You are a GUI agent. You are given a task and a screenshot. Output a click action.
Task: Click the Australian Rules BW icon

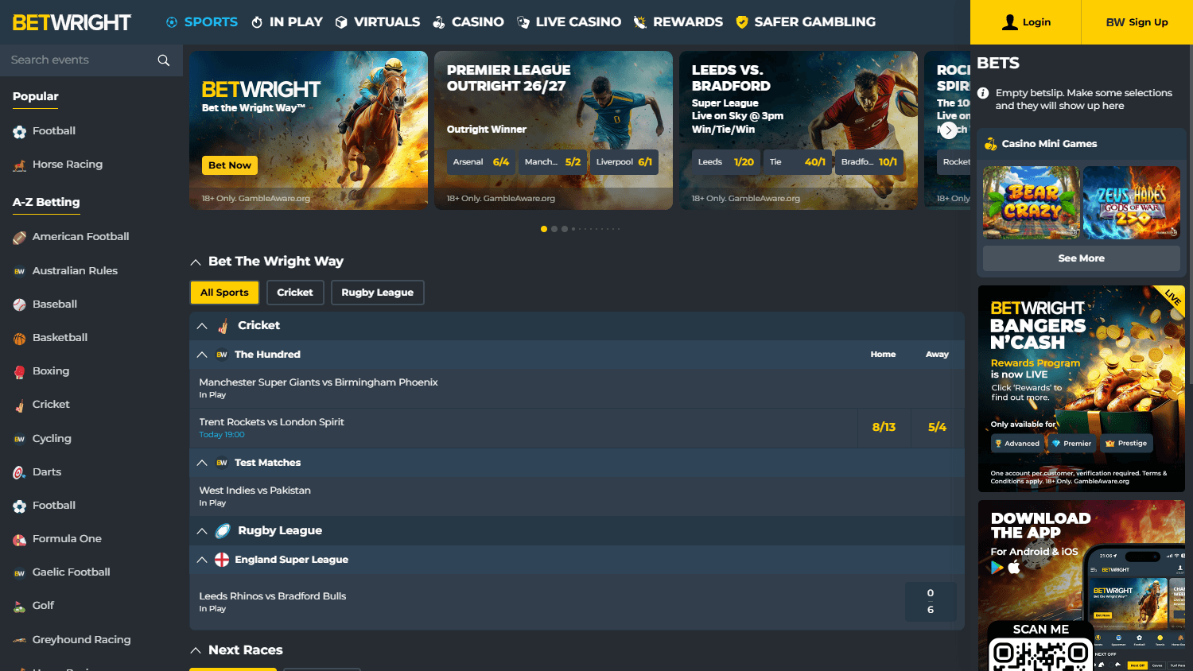20,272
